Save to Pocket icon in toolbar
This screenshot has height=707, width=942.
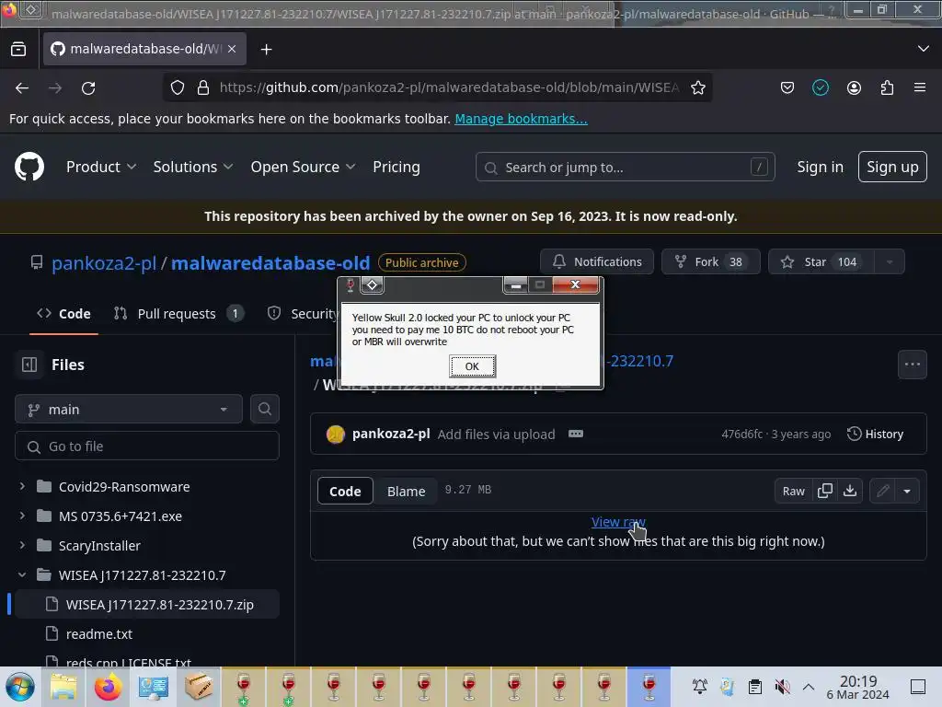tap(787, 87)
